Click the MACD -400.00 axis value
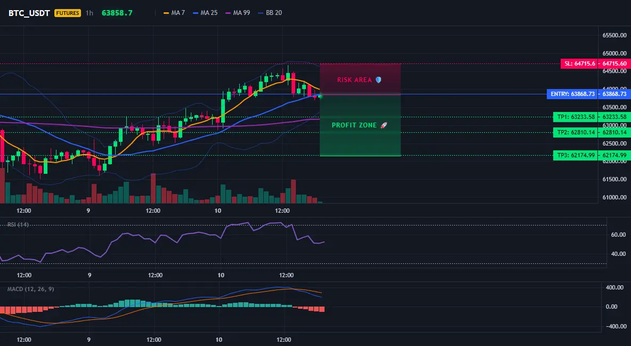 [x=616, y=326]
